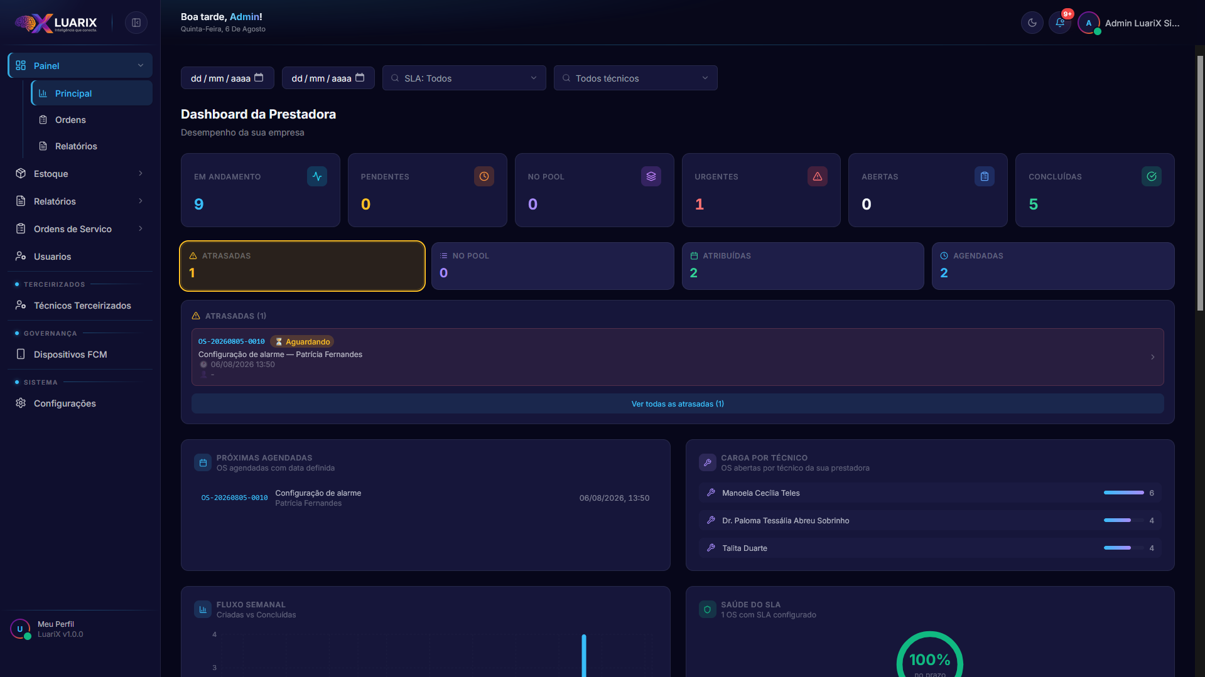The height and width of the screenshot is (677, 1205).
Task: Select Principal submenu item
Action: (x=92, y=93)
